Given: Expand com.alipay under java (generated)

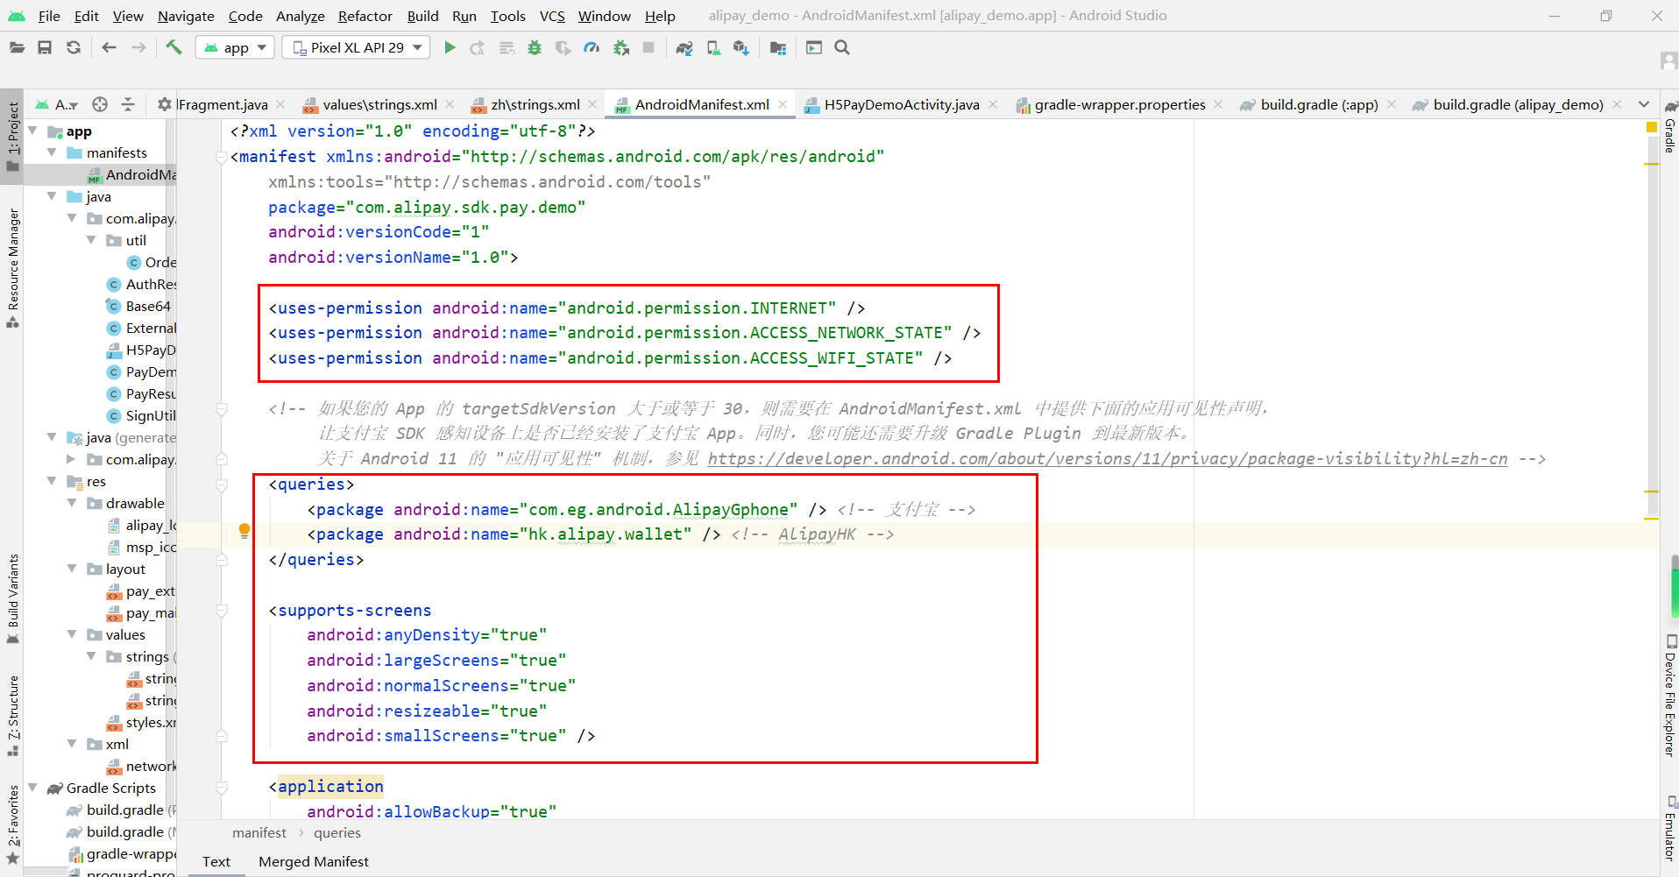Looking at the screenshot, I should (71, 459).
